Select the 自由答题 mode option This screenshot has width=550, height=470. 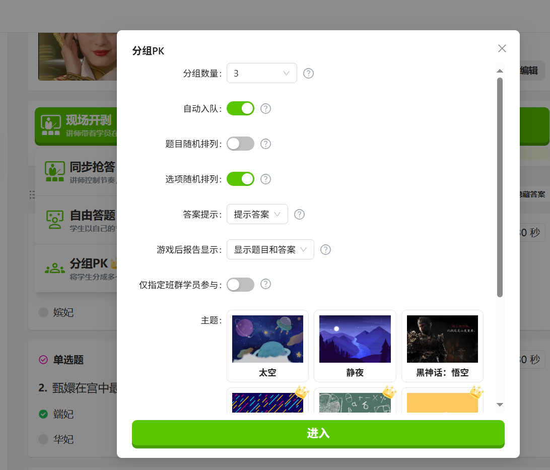(x=77, y=220)
